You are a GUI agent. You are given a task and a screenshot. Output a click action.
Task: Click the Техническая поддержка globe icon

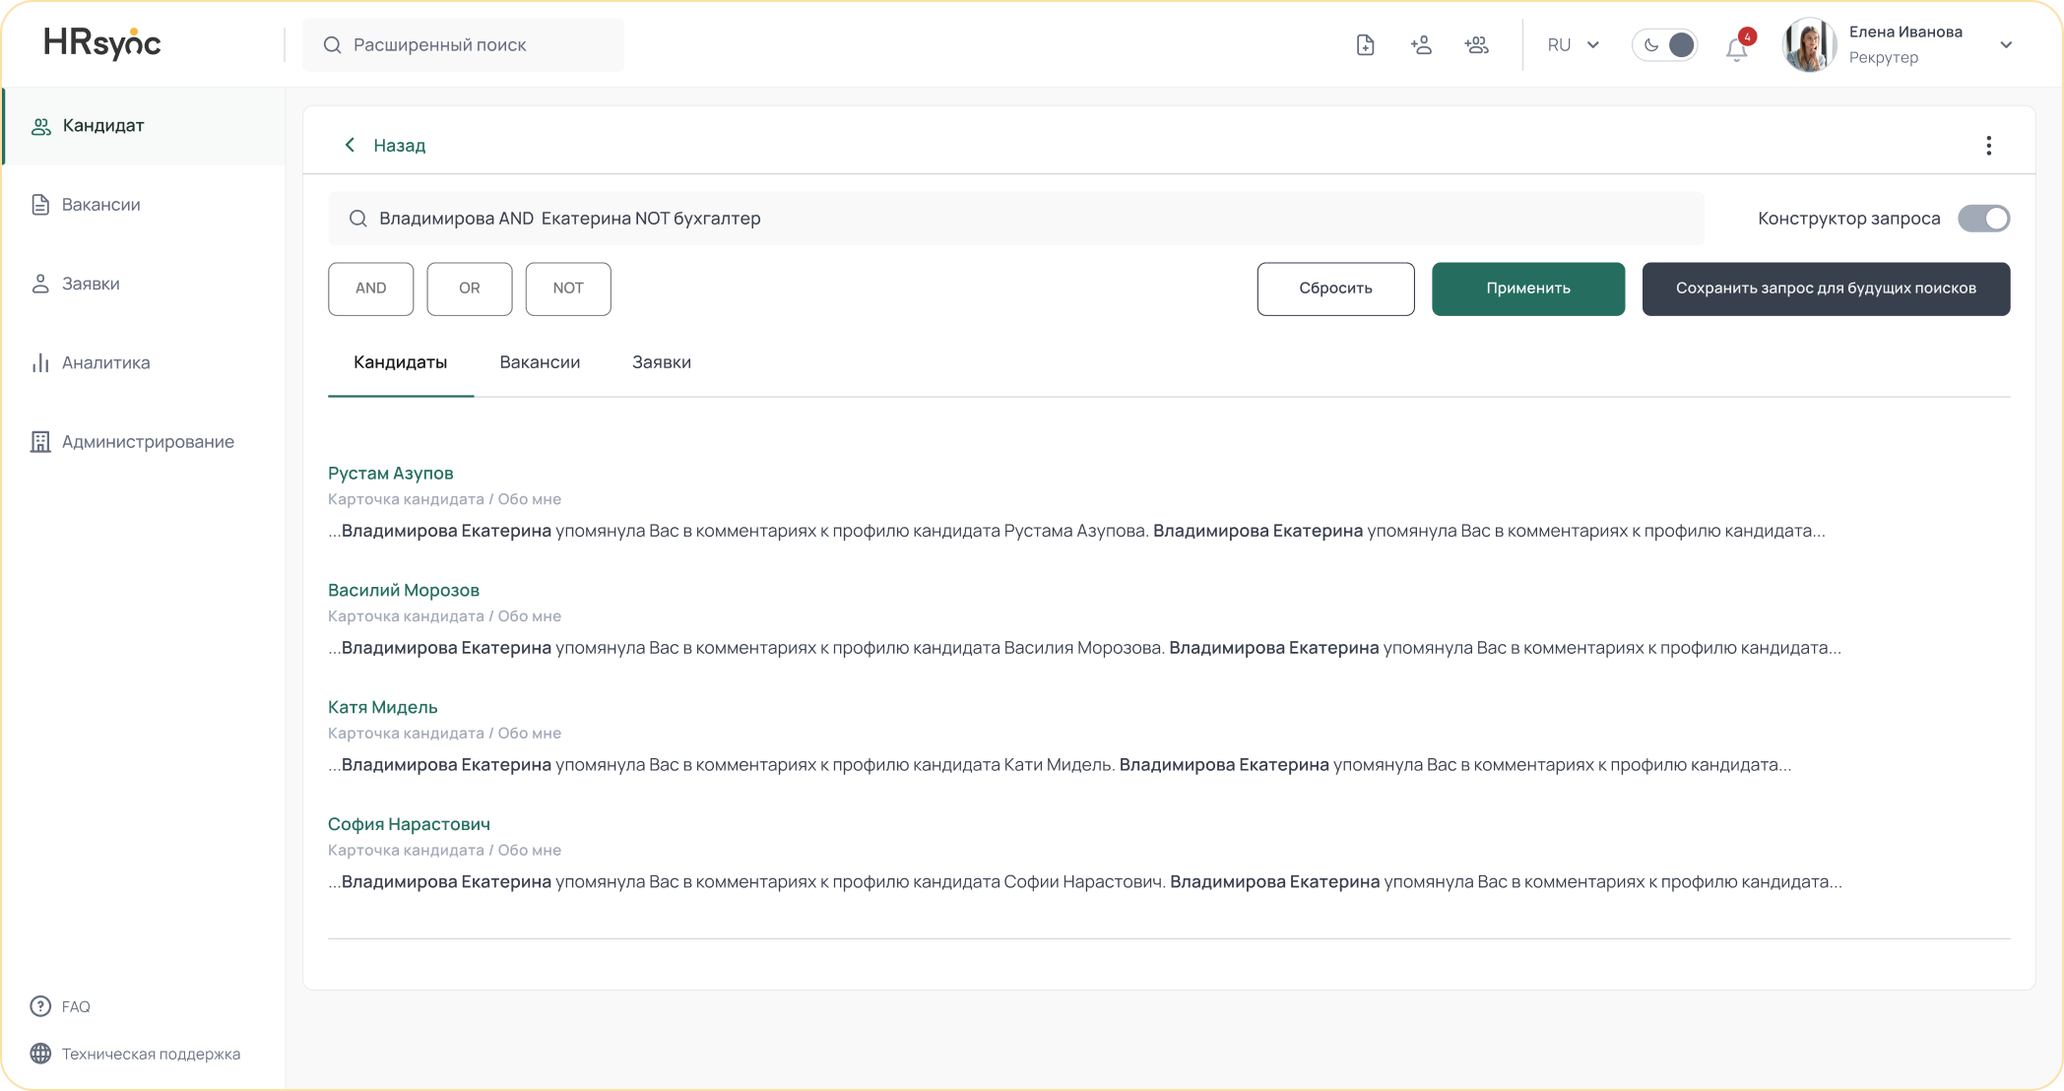point(40,1054)
